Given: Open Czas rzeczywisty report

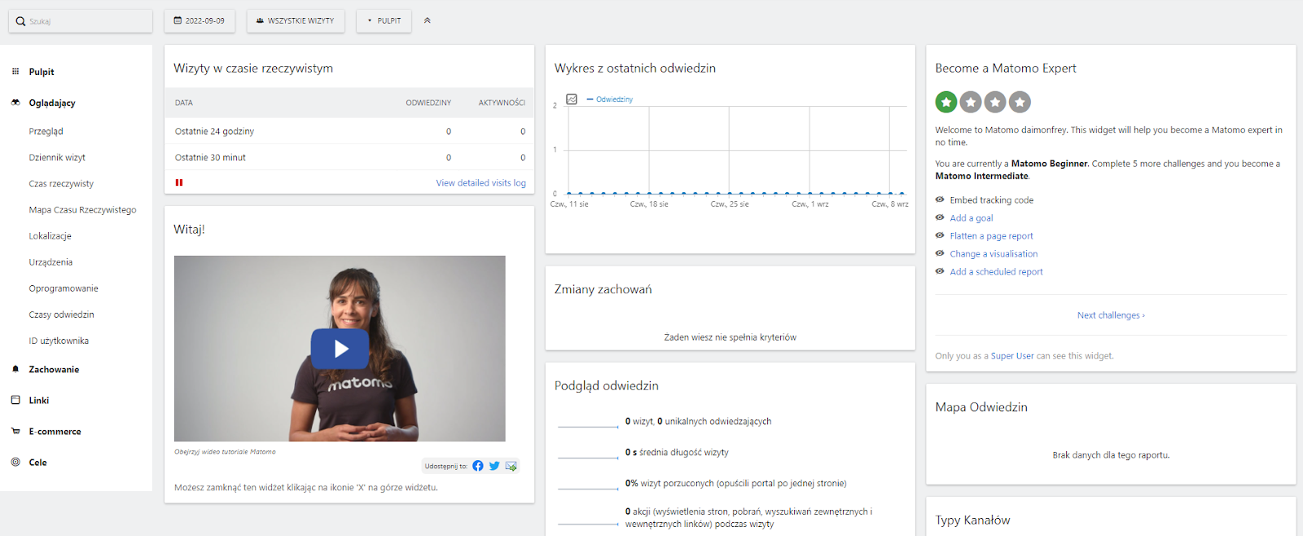Looking at the screenshot, I should tap(61, 183).
